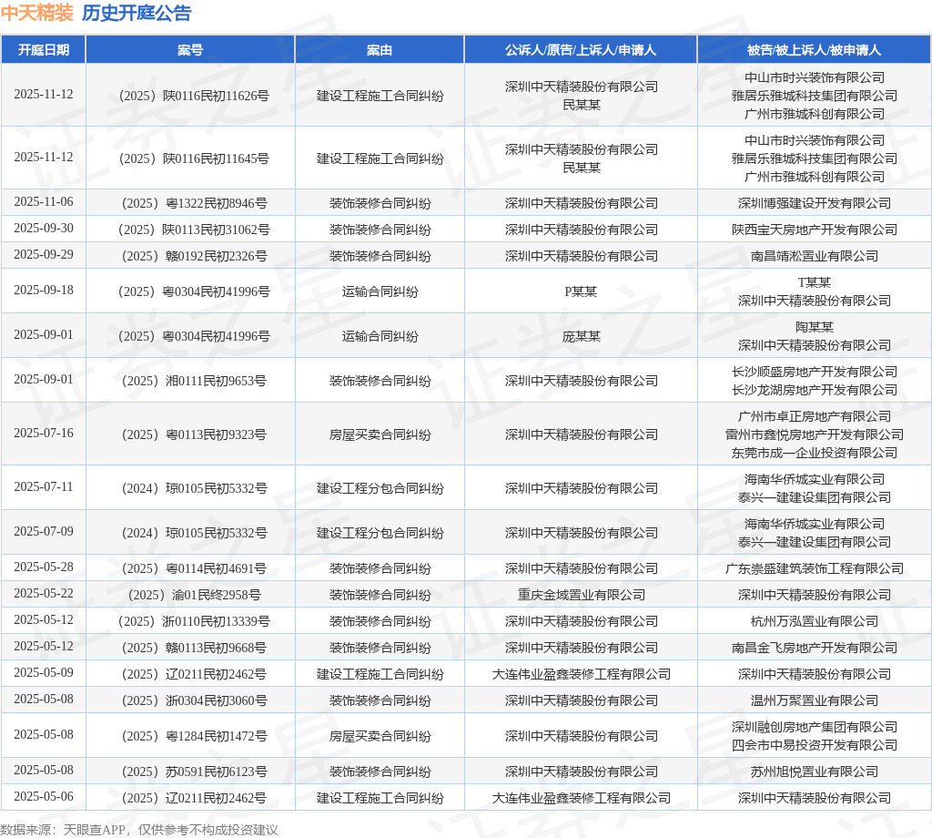The image size is (932, 838).
Task: Click the date 2025-07-11
Action: click(x=44, y=486)
